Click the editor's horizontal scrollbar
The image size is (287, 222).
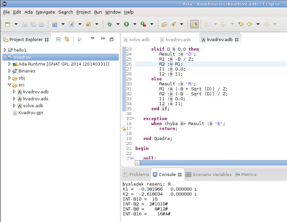coord(212,163)
